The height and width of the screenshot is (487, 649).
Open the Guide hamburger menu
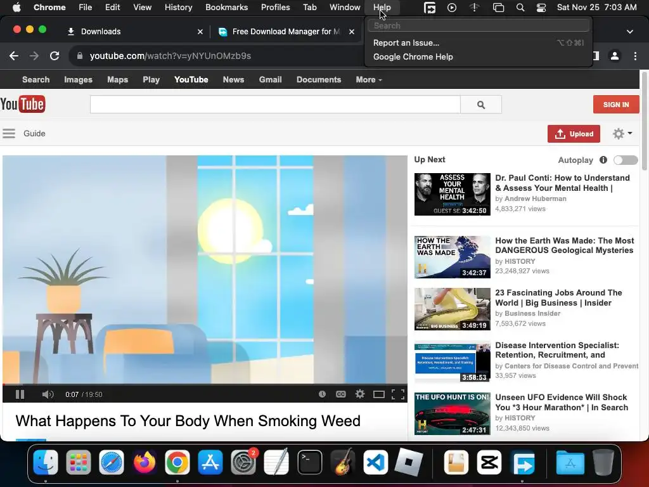(9, 133)
